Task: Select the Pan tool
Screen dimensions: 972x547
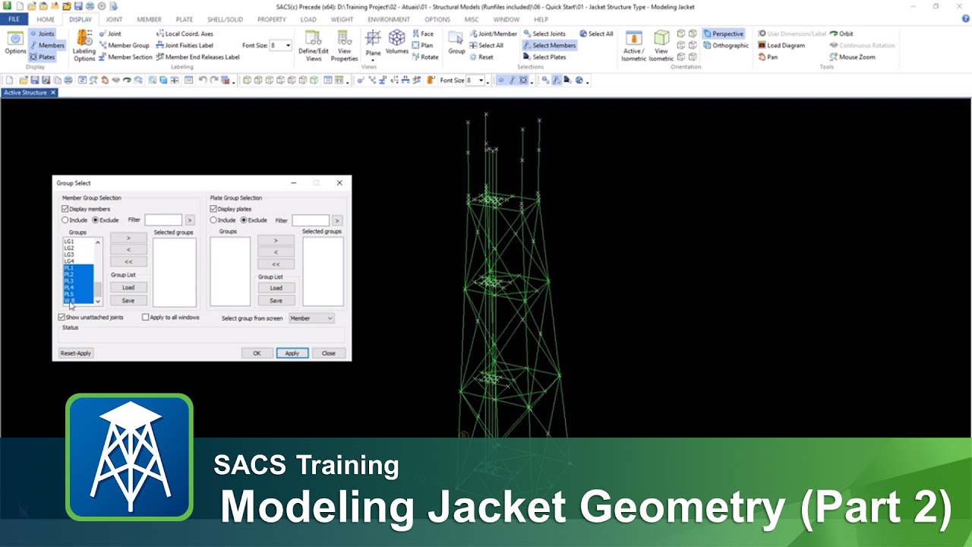Action: [x=768, y=57]
